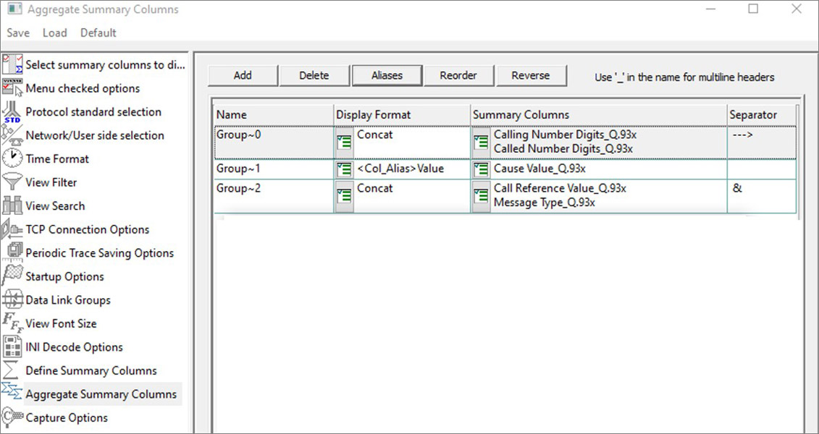Select Network/User side selection entry
The height and width of the screenshot is (434, 819).
[95, 136]
